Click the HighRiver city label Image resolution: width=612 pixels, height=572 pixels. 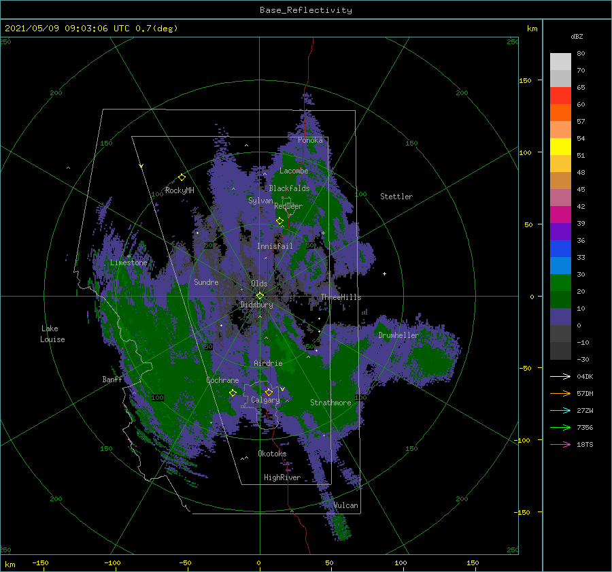click(282, 477)
